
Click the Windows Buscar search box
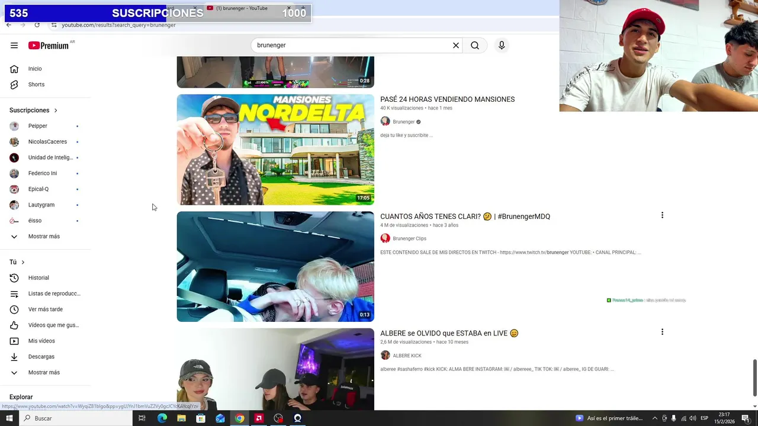76,418
